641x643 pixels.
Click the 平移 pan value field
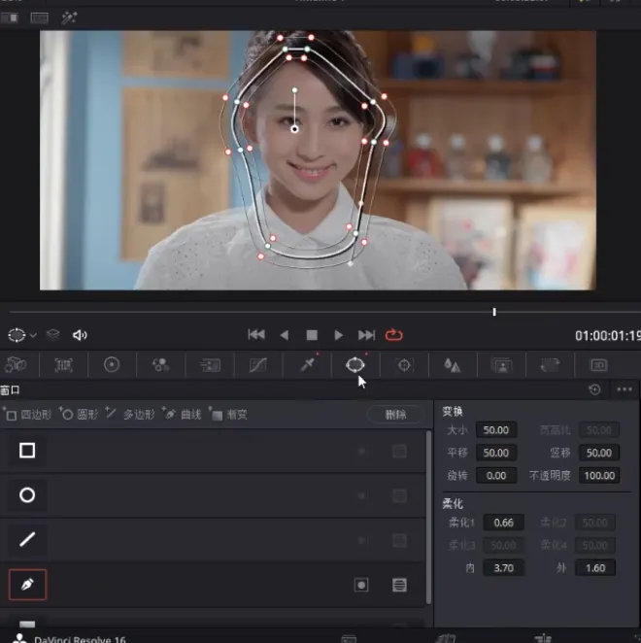tap(496, 453)
